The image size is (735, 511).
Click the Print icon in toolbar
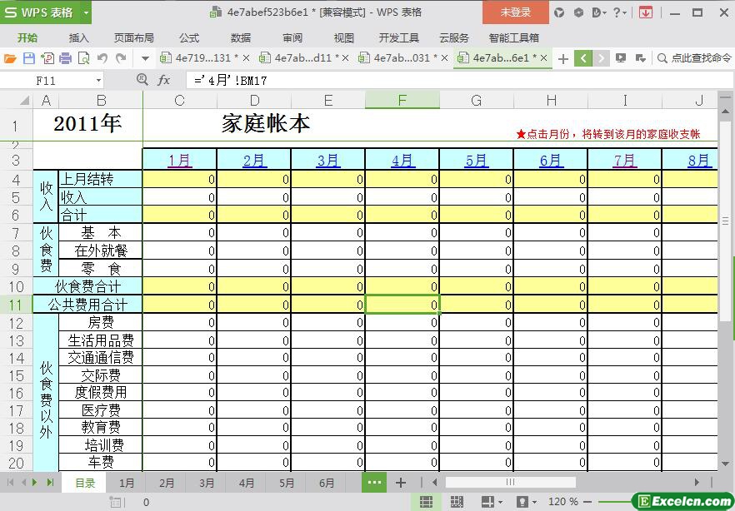click(x=65, y=58)
